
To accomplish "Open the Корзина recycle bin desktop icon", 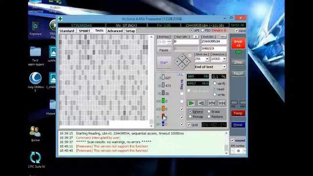I will pyautogui.click(x=35, y=28).
